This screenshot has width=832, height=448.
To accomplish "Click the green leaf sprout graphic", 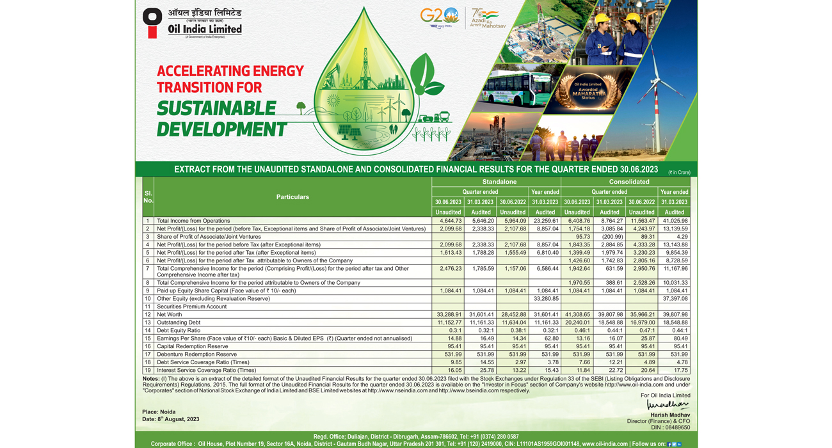I will tap(425, 74).
